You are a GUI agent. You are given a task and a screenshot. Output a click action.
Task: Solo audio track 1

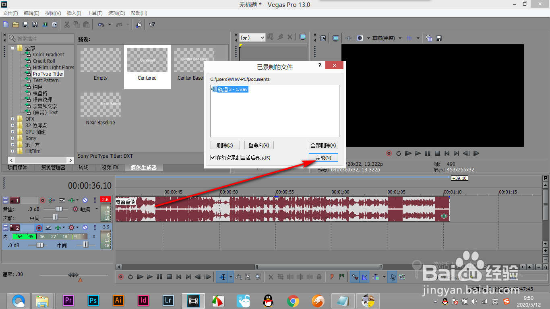point(95,200)
